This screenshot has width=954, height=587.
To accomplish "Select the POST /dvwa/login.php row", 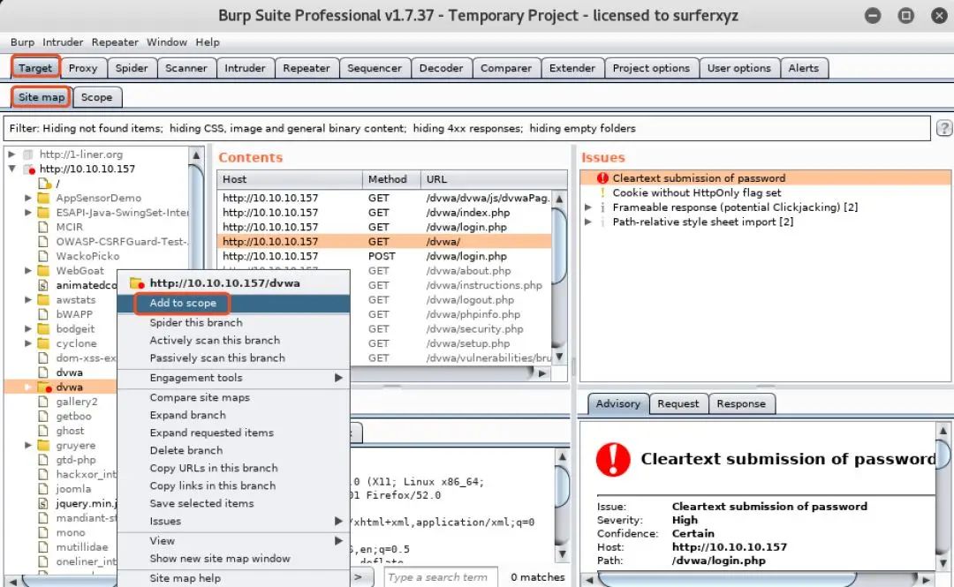I will click(384, 256).
